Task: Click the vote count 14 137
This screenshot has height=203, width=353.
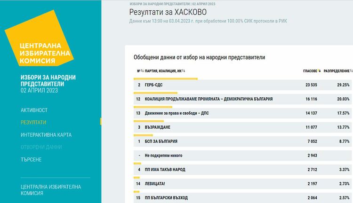Action: (x=311, y=113)
